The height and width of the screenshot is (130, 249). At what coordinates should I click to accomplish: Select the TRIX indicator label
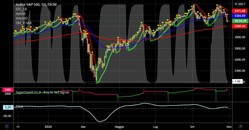(x=19, y=107)
